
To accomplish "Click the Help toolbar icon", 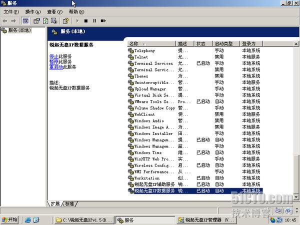I will pos(65,21).
